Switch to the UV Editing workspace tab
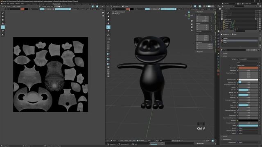 tap(49, 4)
